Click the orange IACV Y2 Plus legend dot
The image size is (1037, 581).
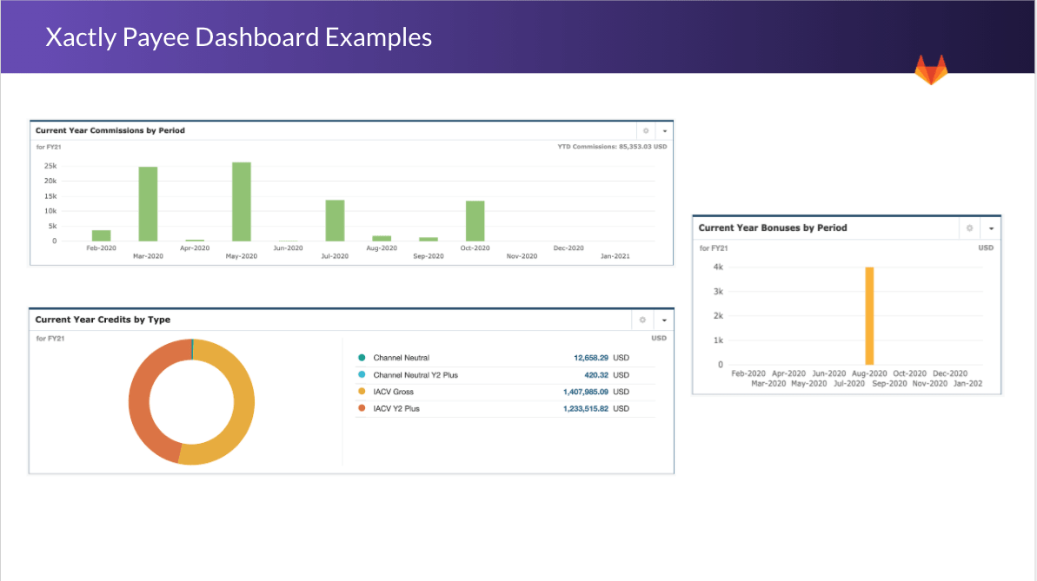coord(362,408)
